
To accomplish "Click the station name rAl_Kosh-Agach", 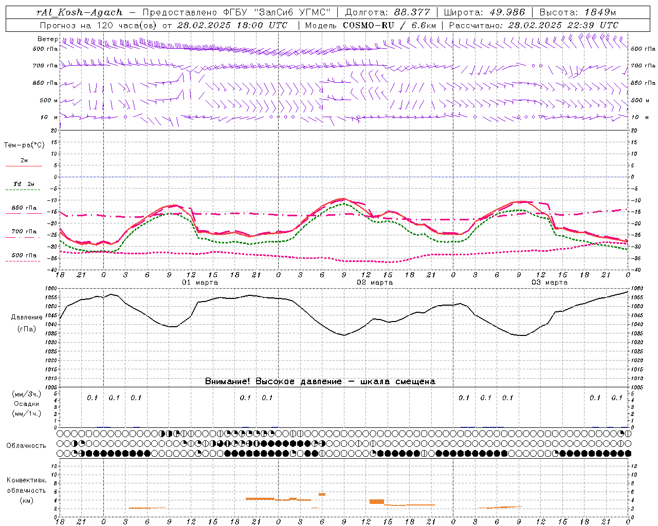I will click(x=80, y=12).
